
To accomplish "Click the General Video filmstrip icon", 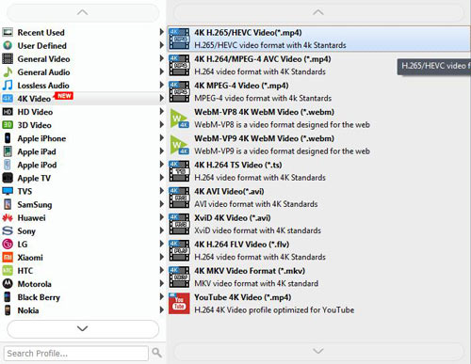I will pos(8,58).
